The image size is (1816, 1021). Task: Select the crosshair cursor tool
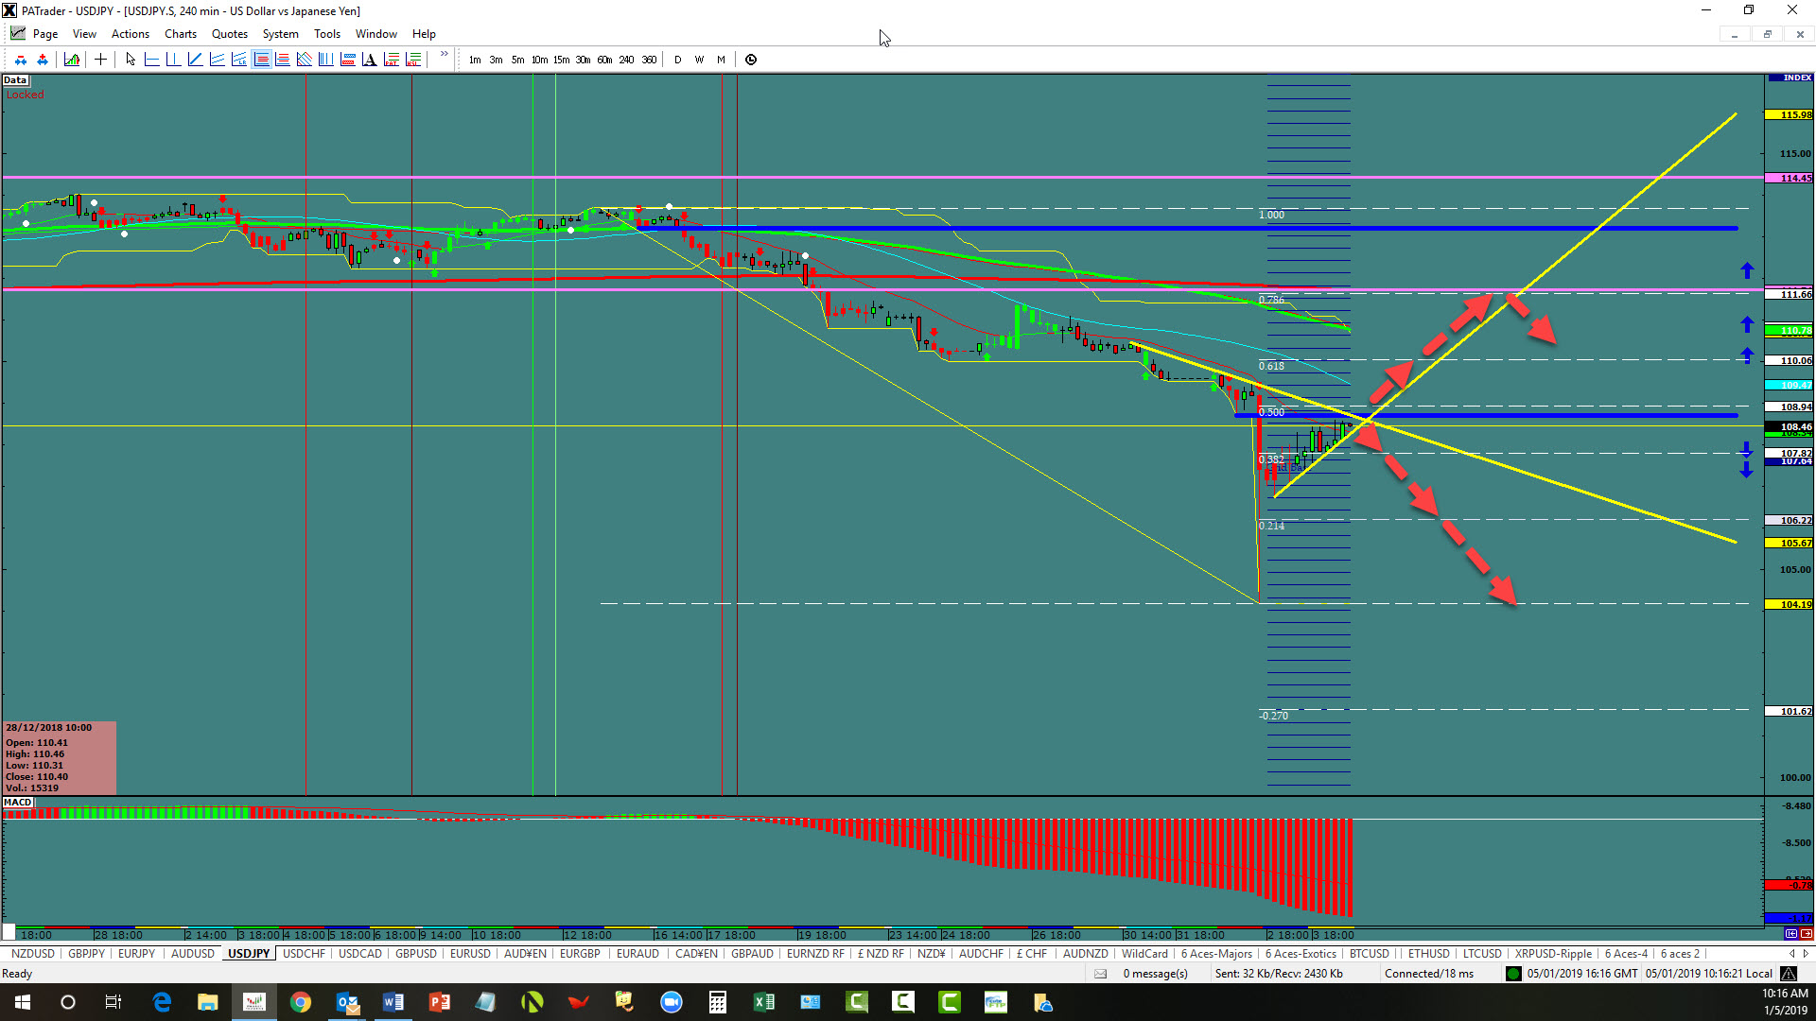click(100, 60)
